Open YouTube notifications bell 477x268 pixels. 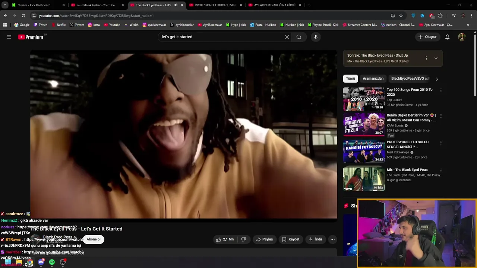point(448,37)
